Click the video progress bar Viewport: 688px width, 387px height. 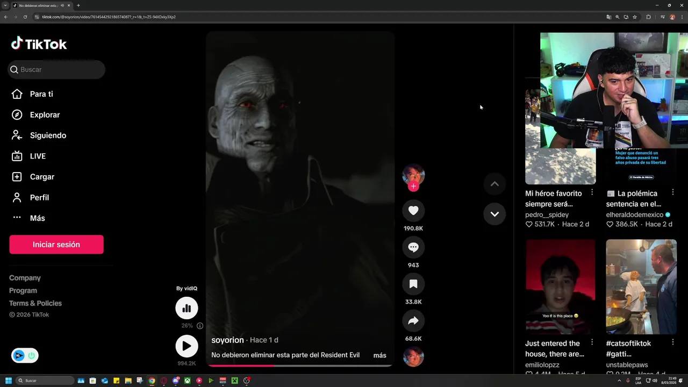point(300,365)
